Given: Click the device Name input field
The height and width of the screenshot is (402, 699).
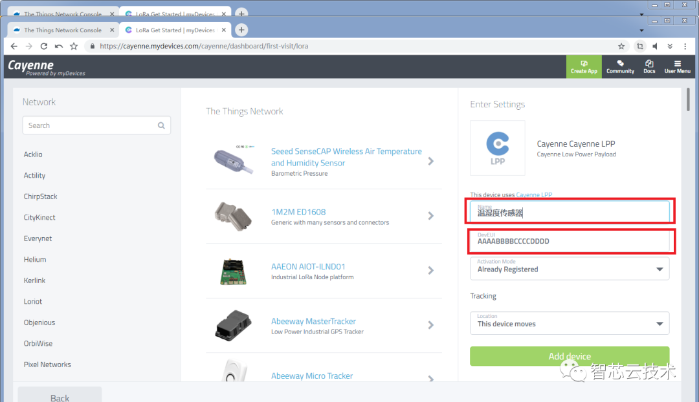Looking at the screenshot, I should point(570,211).
